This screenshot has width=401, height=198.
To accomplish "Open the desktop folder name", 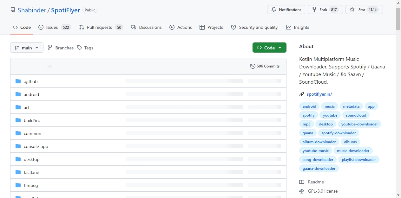I will (x=32, y=159).
